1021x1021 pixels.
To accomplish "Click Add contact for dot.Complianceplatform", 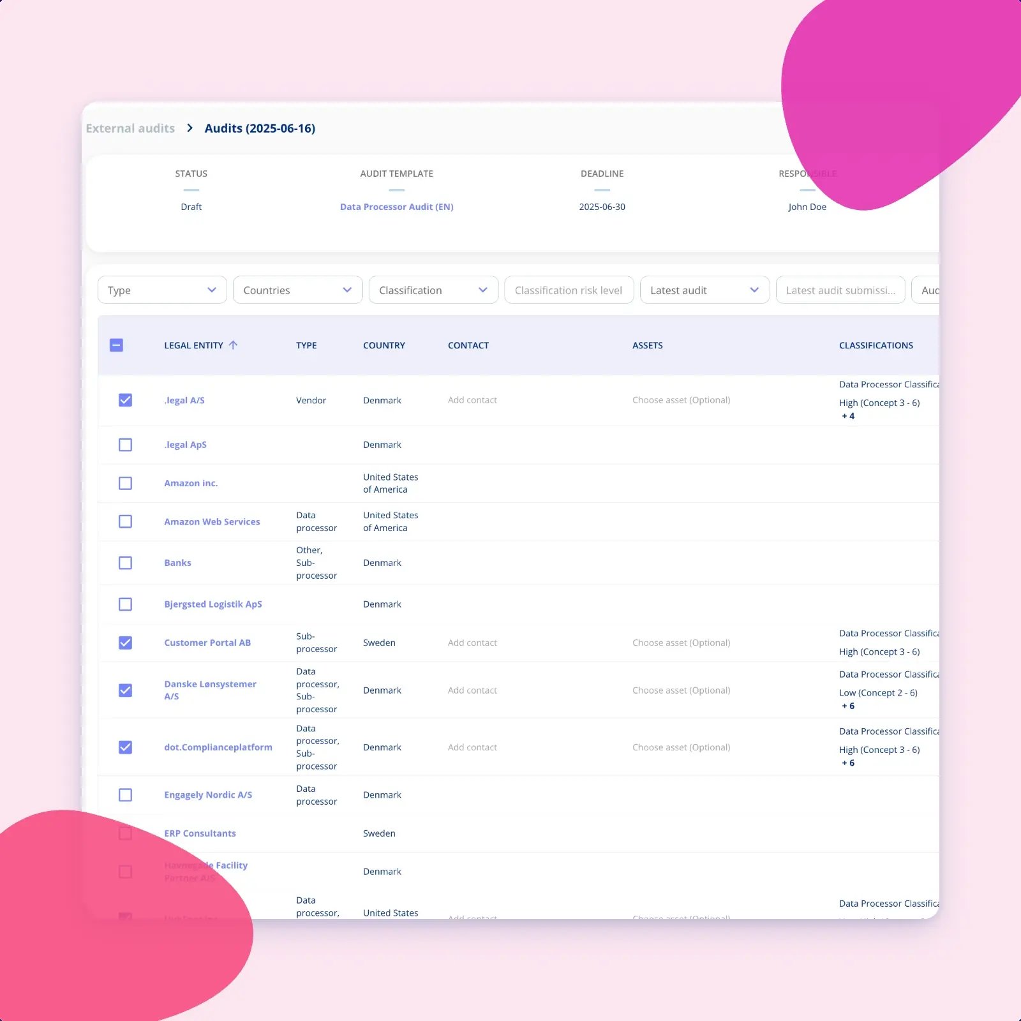I will (472, 747).
